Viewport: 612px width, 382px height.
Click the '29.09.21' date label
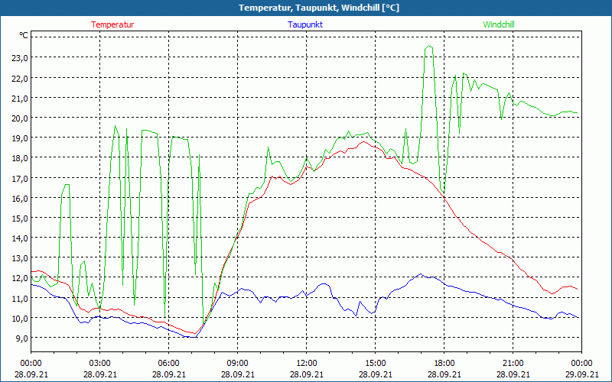click(581, 374)
